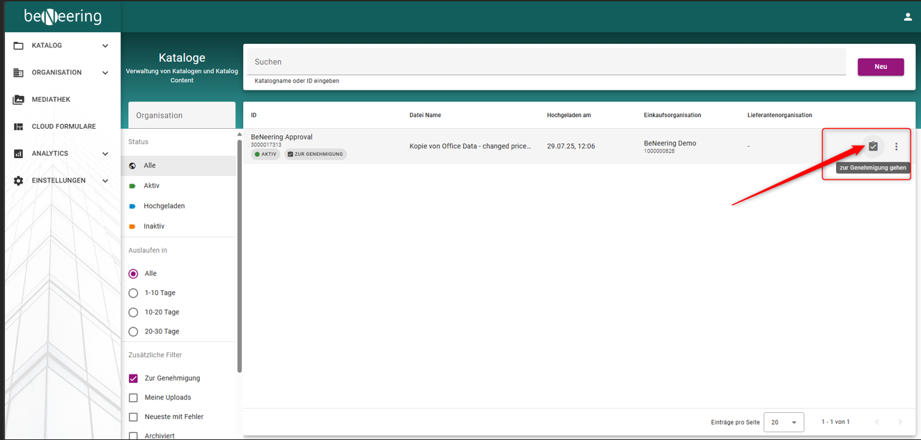The height and width of the screenshot is (440, 921).
Task: Filter status by Inaktiv
Action: coord(154,226)
